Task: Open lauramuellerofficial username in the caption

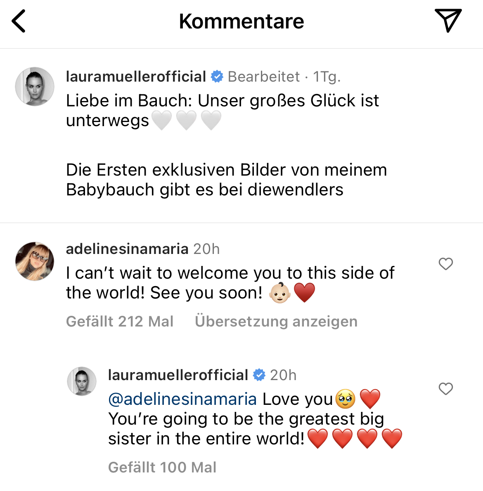Action: (136, 77)
